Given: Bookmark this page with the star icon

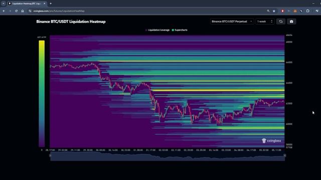Looking at the screenshot, I should 274,11.
